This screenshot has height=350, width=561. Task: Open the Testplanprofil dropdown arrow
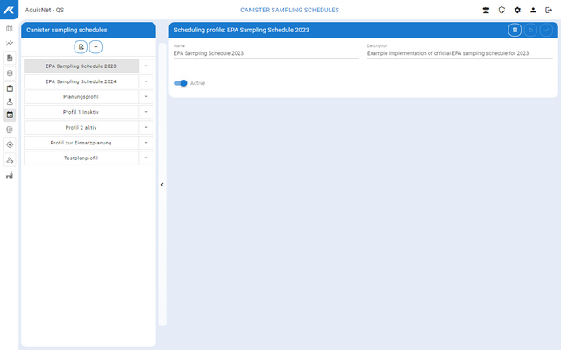pyautogui.click(x=146, y=157)
